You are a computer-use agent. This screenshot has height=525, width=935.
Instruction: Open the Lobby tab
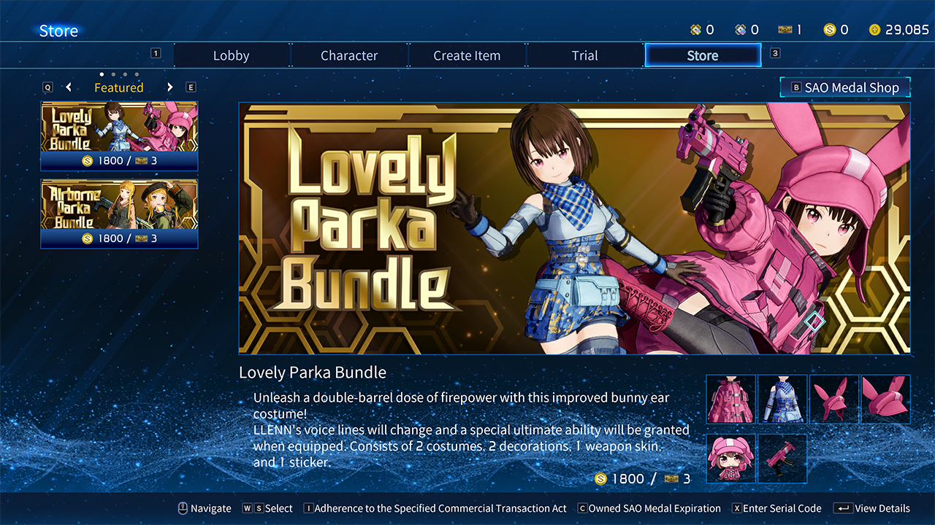[232, 55]
